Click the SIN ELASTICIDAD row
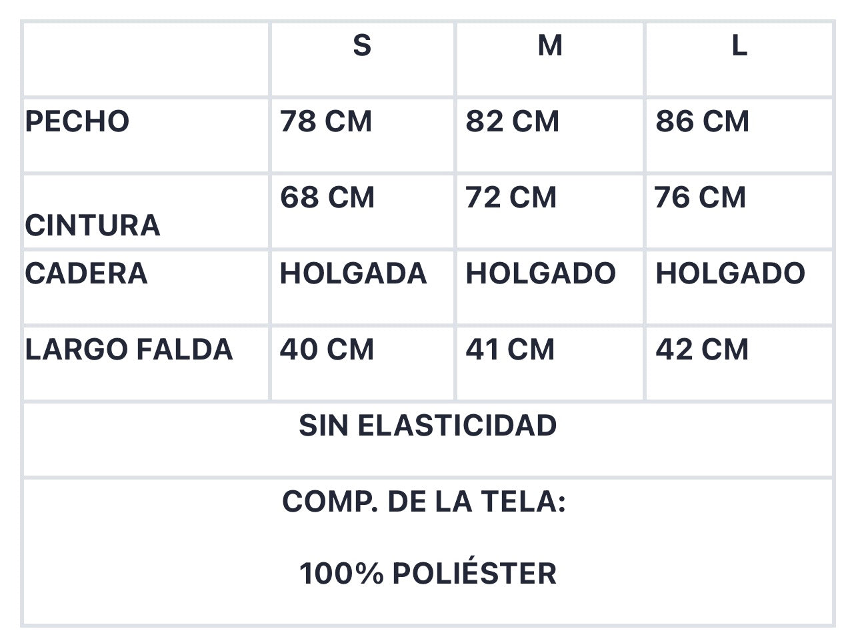The height and width of the screenshot is (633, 856). (x=428, y=440)
